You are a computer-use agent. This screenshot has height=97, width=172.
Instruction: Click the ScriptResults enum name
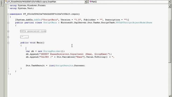tap(64, 65)
